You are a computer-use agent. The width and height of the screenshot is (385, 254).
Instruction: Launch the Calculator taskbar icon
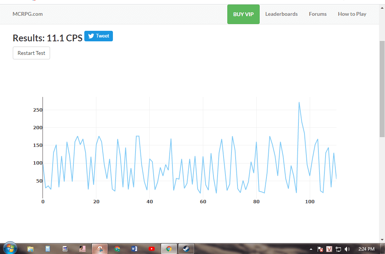coord(48,249)
